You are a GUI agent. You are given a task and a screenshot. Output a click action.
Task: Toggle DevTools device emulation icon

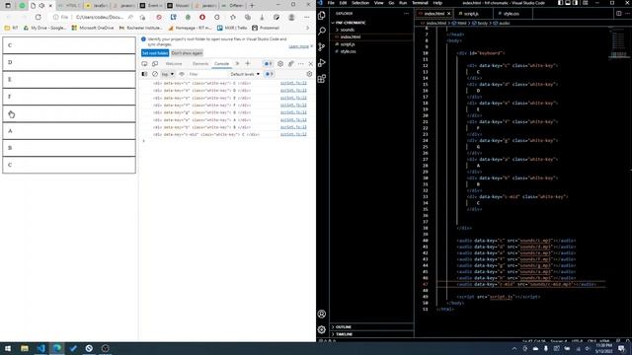(x=155, y=63)
